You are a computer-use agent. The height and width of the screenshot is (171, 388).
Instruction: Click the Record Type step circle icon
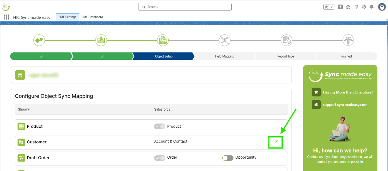(x=287, y=40)
